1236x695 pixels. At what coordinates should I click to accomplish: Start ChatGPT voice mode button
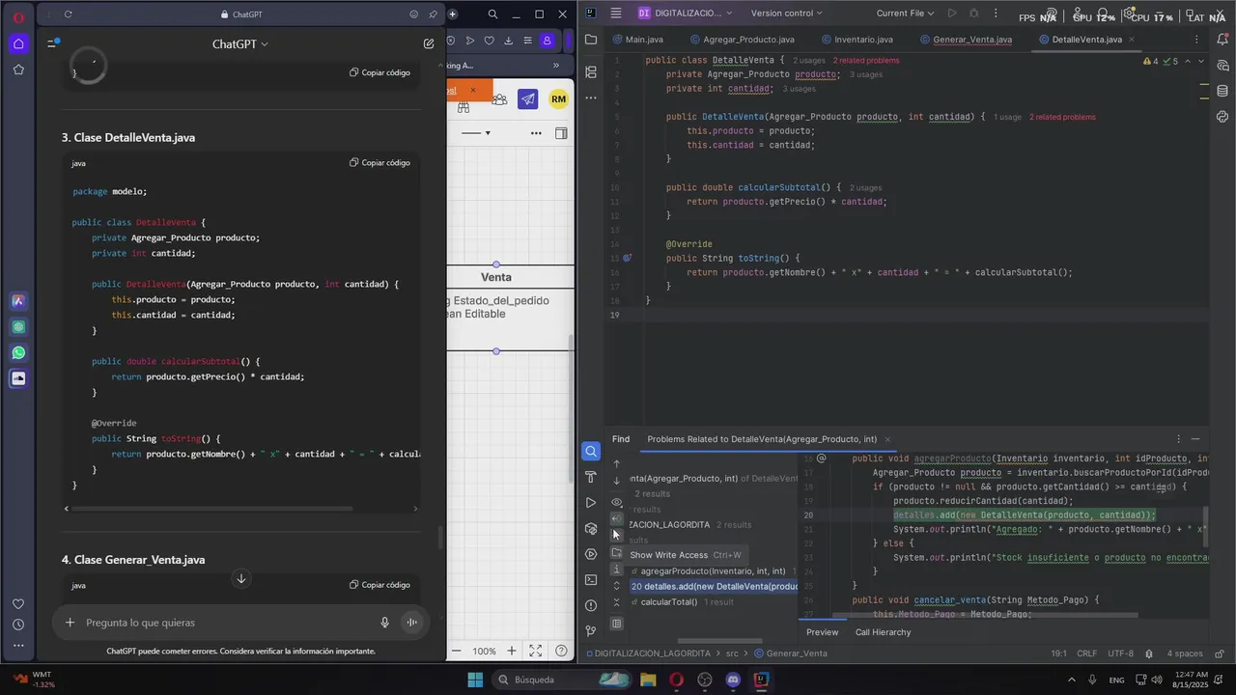point(412,623)
